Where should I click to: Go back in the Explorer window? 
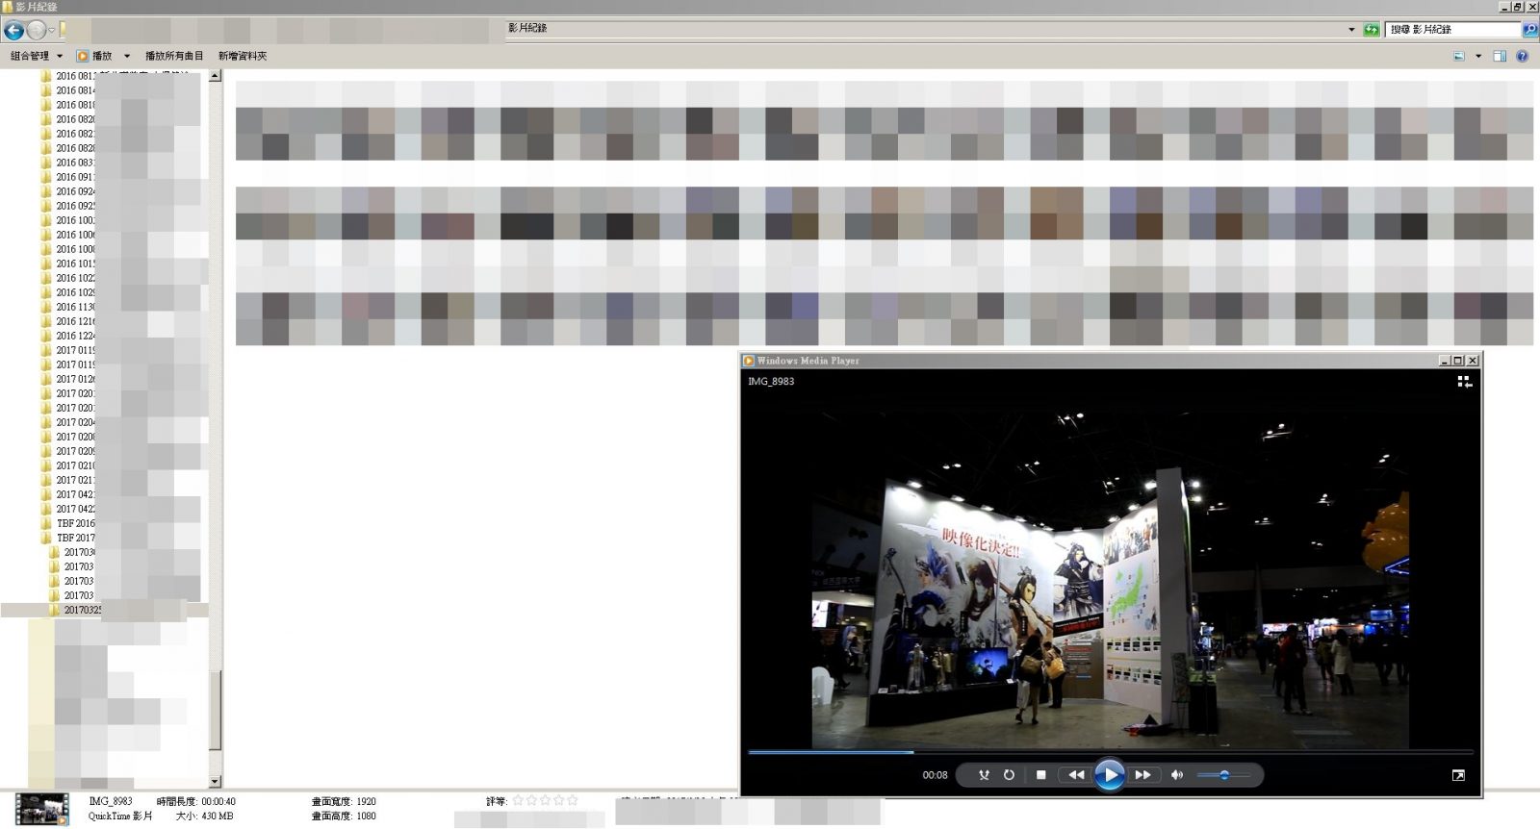pos(13,30)
